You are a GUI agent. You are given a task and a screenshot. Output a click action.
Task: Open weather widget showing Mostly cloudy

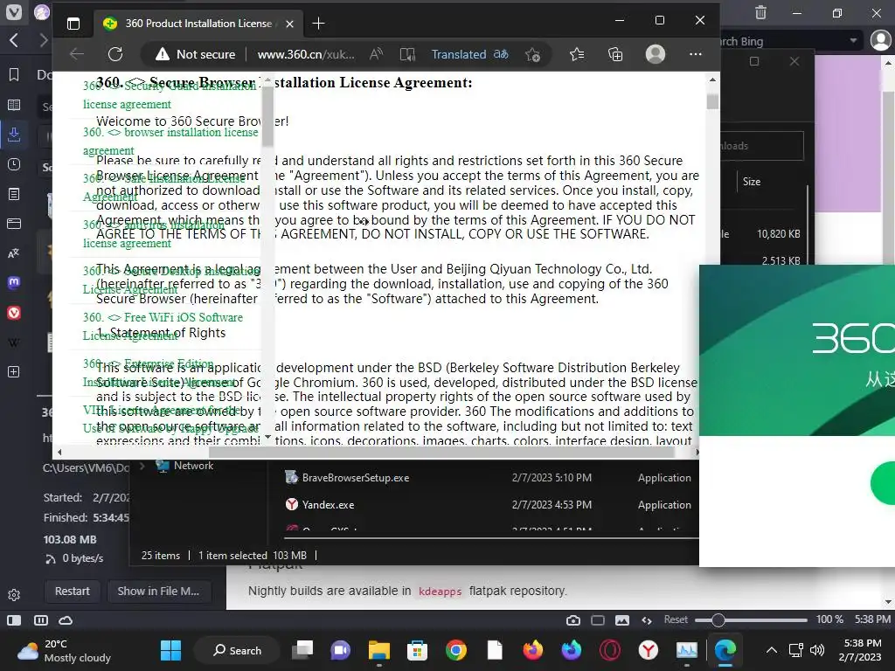(x=64, y=650)
